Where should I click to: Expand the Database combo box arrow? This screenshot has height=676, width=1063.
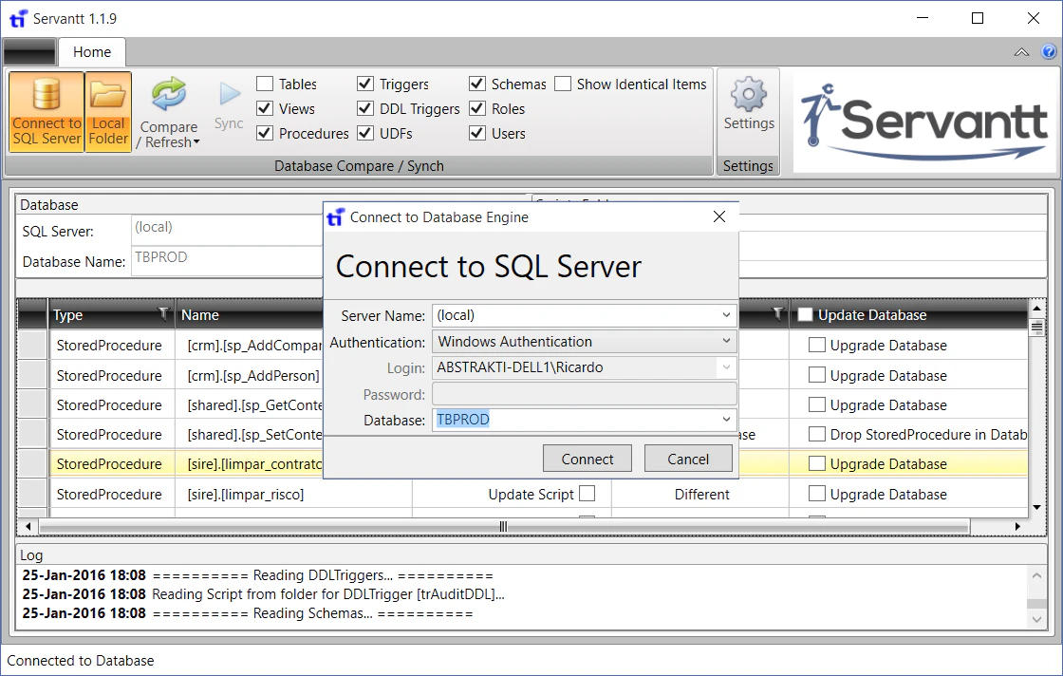726,420
